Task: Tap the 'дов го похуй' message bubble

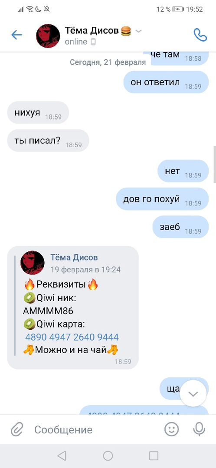Action: 162,199
